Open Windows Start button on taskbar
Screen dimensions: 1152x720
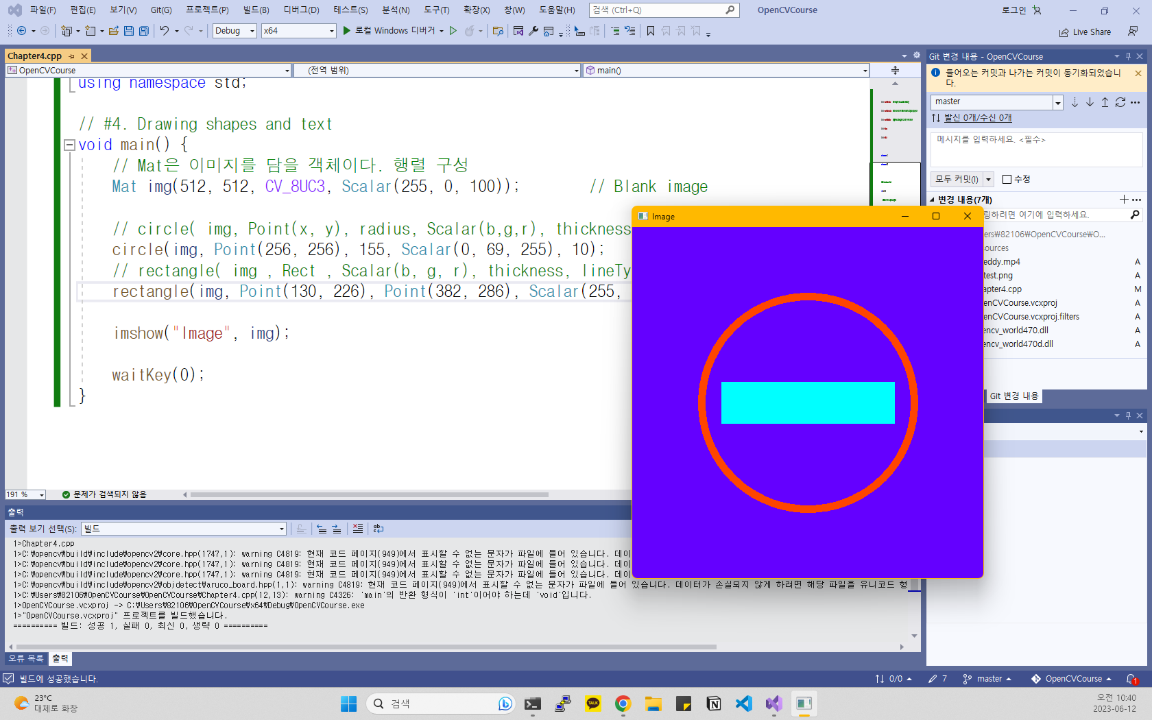click(x=349, y=704)
